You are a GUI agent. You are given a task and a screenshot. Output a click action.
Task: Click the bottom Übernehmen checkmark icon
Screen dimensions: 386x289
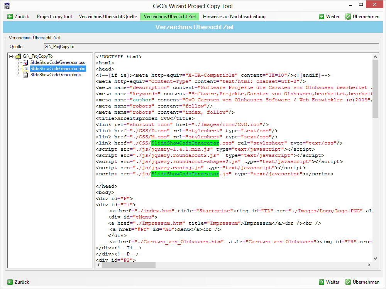pos(348,282)
